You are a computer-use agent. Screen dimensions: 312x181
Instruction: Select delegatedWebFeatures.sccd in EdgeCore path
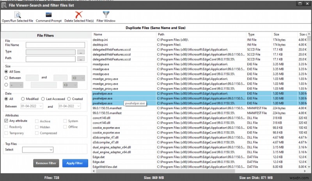(x=200, y=59)
